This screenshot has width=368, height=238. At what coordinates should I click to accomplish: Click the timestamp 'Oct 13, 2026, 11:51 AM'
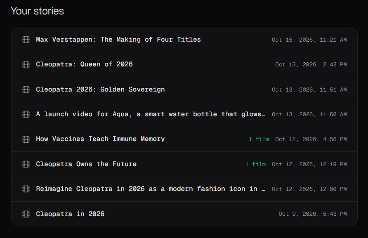pyautogui.click(x=309, y=90)
